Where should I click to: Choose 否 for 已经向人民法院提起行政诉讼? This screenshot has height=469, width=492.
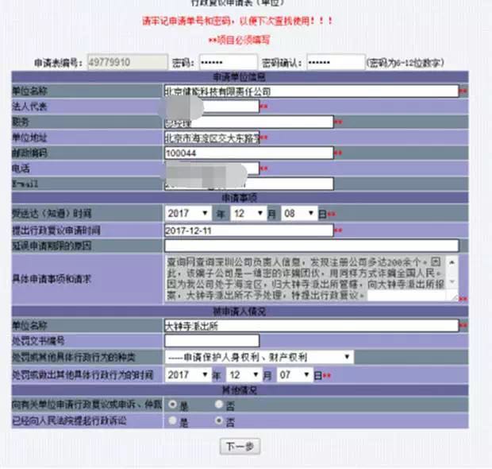coord(219,421)
